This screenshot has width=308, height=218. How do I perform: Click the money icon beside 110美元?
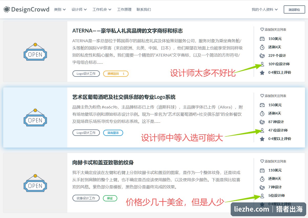[262, 170]
